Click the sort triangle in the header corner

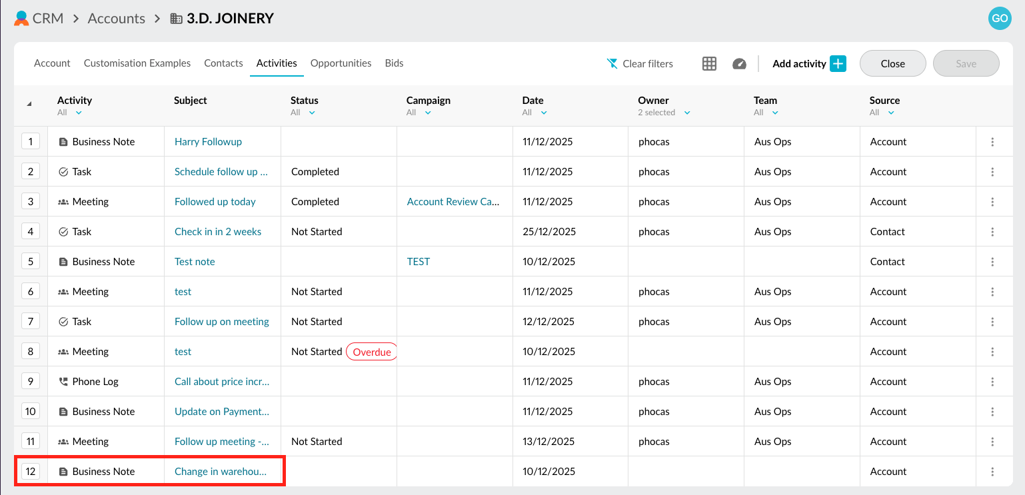point(29,104)
